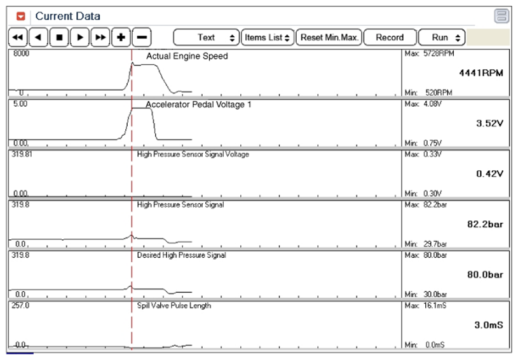The height and width of the screenshot is (360, 518).
Task: Click the red dashed cursor line in graph
Action: coord(132,190)
